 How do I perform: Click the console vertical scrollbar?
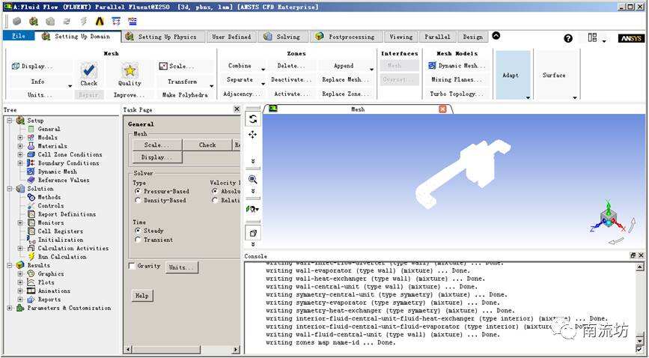click(641, 306)
